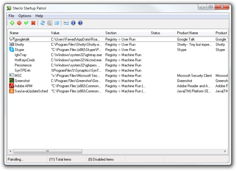Click the PayPal donate toolbar icon
237x171 pixels.
tap(66, 23)
